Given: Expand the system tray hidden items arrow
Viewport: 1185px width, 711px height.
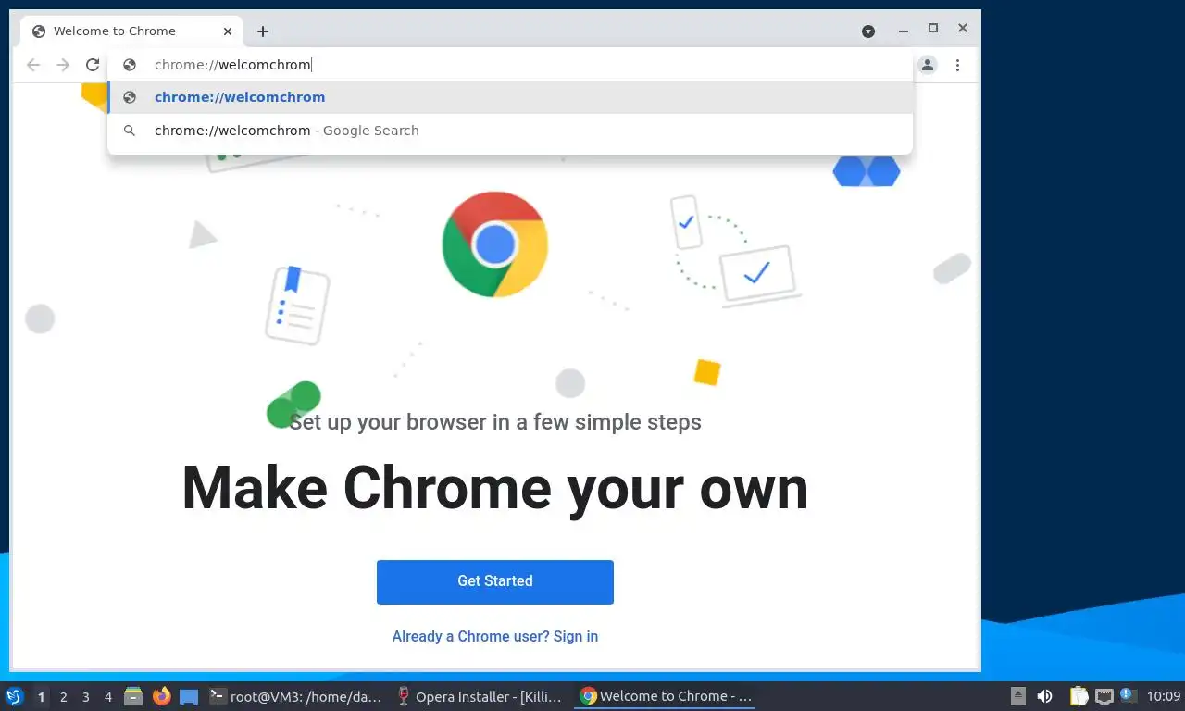Looking at the screenshot, I should point(1017,696).
